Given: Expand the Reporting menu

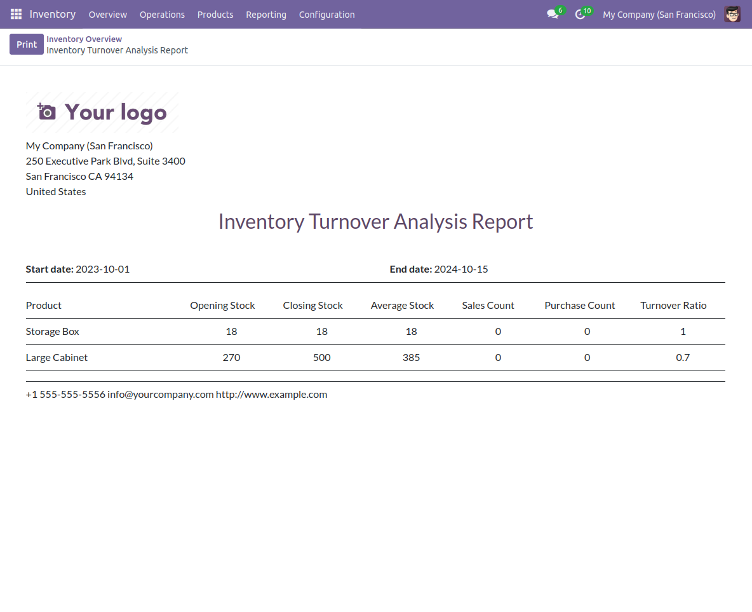Looking at the screenshot, I should click(x=265, y=14).
